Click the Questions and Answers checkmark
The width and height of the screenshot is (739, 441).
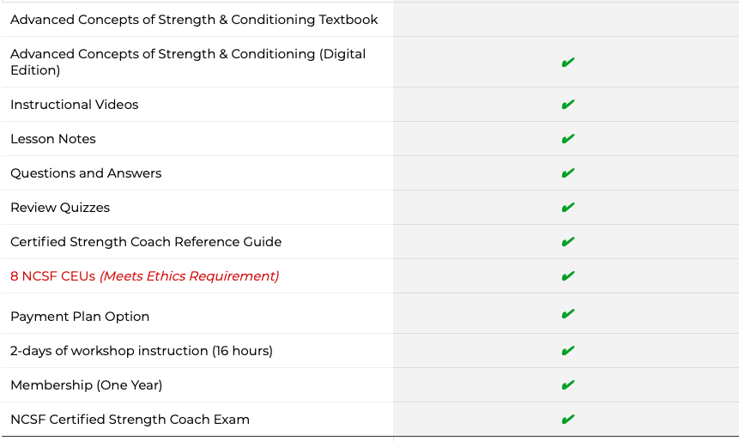click(567, 173)
